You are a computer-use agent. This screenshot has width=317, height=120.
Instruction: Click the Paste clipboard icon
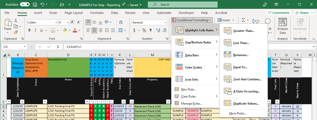coord(8,22)
